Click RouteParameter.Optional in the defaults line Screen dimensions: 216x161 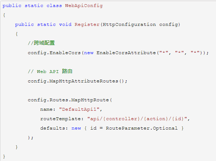[143, 128]
